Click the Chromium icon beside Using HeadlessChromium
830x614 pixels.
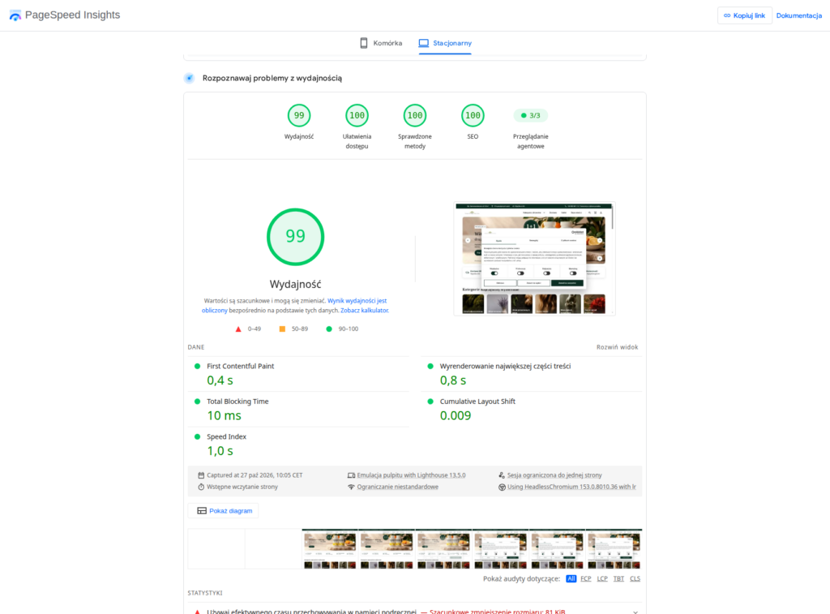point(502,487)
